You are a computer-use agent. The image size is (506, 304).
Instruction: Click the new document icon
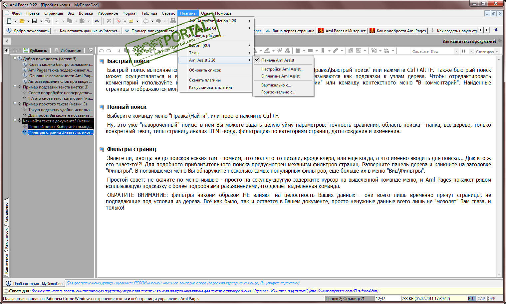tap(9, 21)
